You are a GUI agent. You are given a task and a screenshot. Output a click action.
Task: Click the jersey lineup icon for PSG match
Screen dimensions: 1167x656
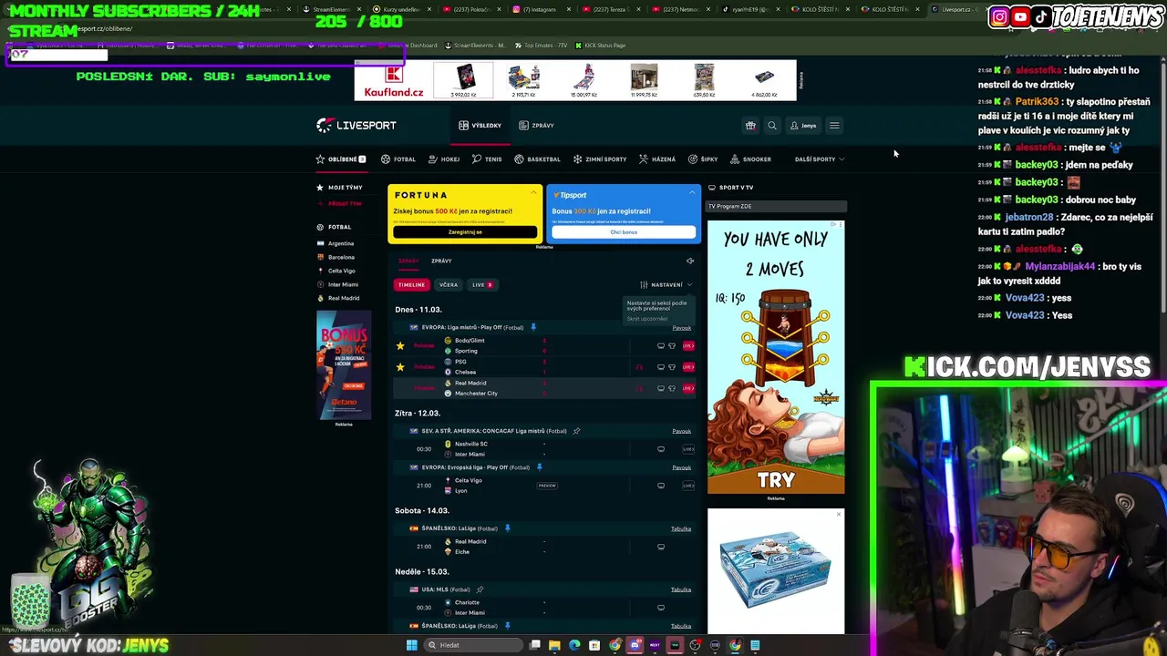click(x=672, y=367)
